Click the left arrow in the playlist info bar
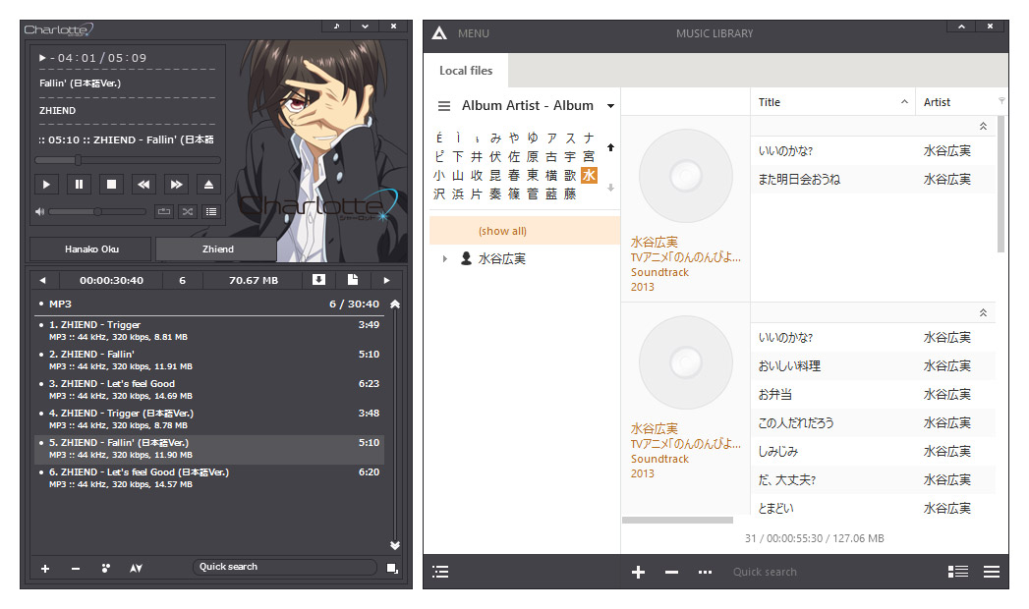The height and width of the screenshot is (609, 1029). coord(42,281)
